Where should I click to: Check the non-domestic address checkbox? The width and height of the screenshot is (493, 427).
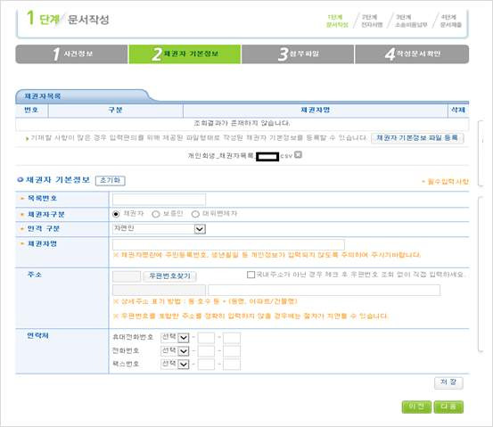tap(251, 275)
